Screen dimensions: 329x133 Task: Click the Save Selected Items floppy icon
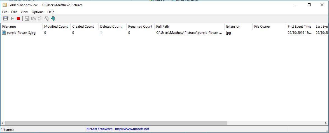point(27,19)
